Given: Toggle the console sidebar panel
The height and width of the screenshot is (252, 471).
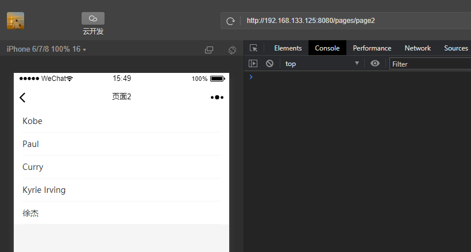Looking at the screenshot, I should pyautogui.click(x=253, y=63).
